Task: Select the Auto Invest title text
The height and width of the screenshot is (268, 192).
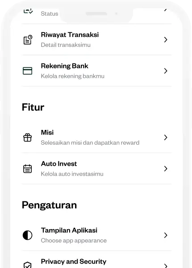Action: tap(59, 164)
